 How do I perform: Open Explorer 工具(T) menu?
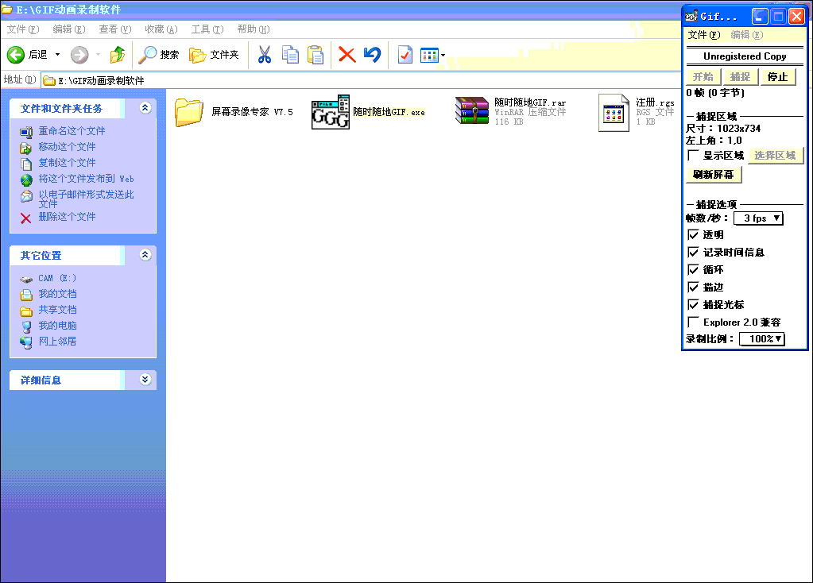pos(207,29)
